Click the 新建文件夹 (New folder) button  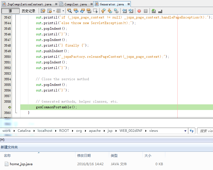[x=9, y=147]
